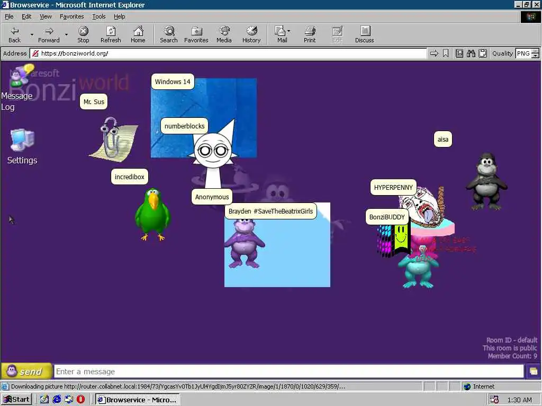Screen dimensions: 542x406
Task: Open the Discuss toolbar button
Action: tap(364, 34)
